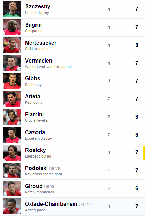The image size is (145, 216).
Task: Click 'Worked well with his partner' description
Action: 48,67
